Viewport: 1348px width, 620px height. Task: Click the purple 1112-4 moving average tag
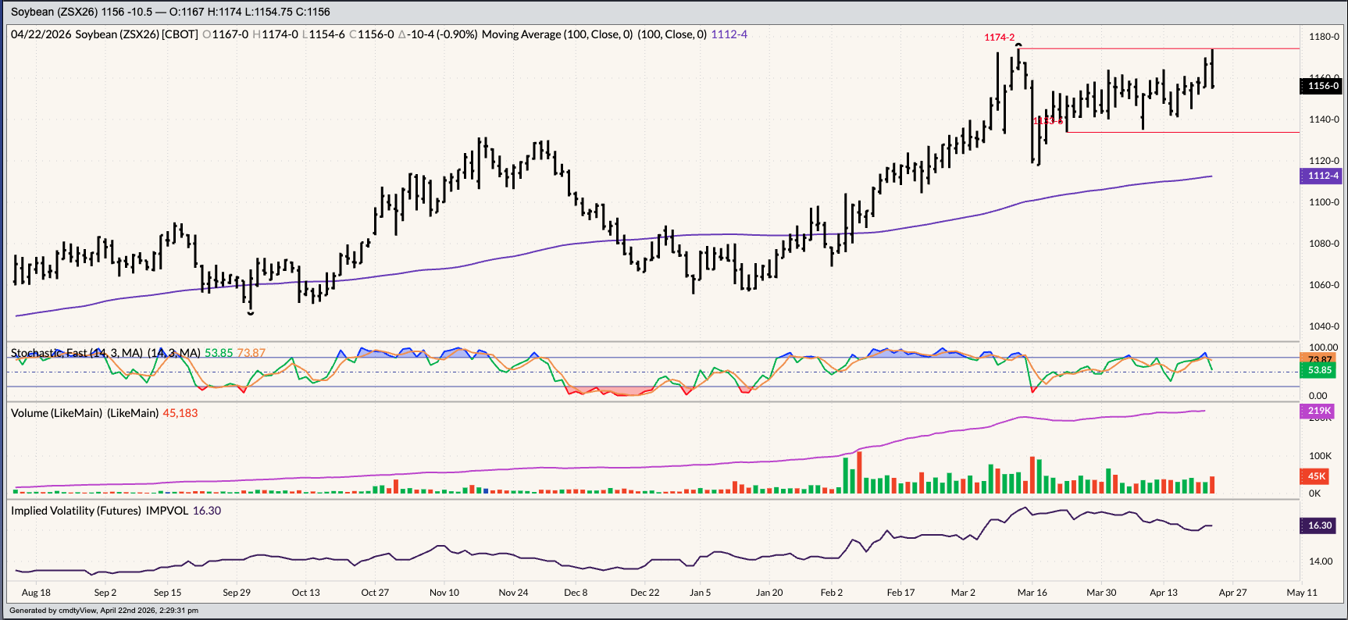click(1322, 176)
